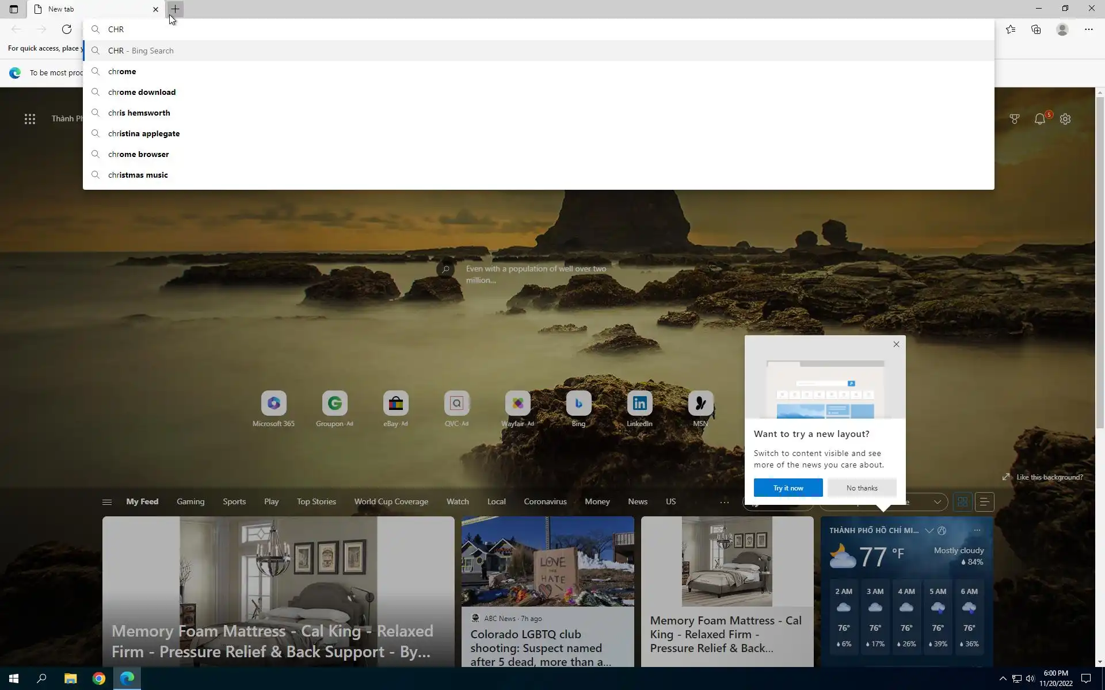Expand the weather location dropdown chevron
The width and height of the screenshot is (1105, 690).
(929, 531)
